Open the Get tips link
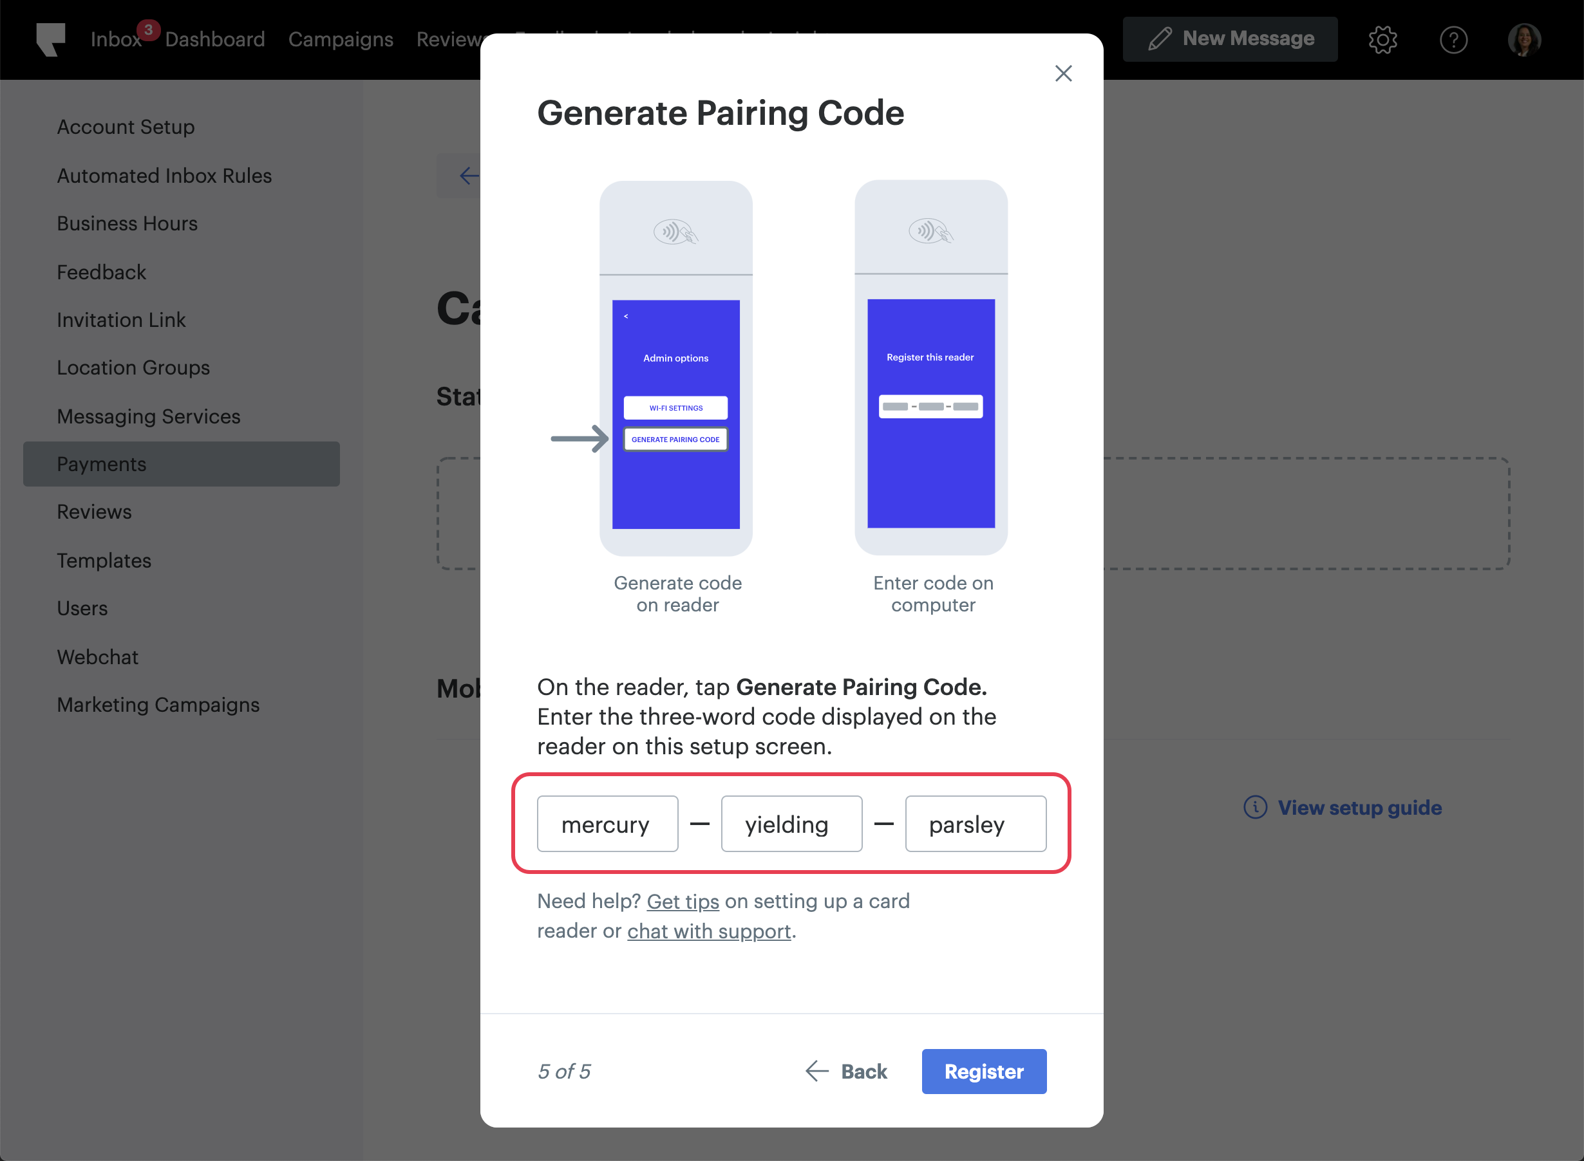Image resolution: width=1584 pixels, height=1161 pixels. tap(683, 901)
